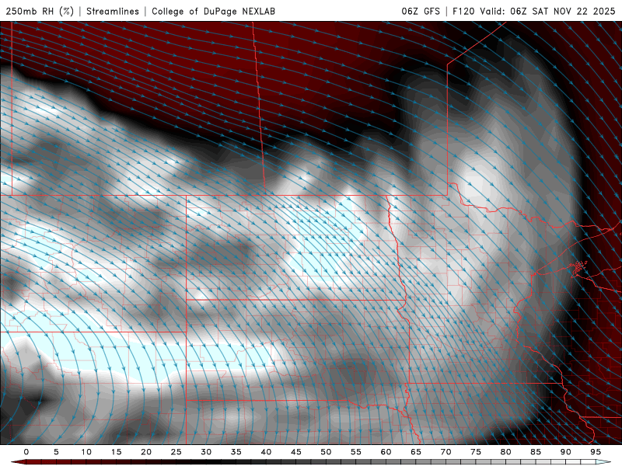Select the '10' label on the RH legend
This screenshot has width=622, height=466.
[86, 452]
